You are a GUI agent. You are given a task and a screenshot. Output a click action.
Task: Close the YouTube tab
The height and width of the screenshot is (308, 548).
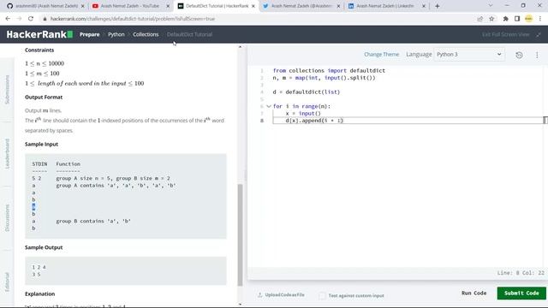click(x=168, y=6)
